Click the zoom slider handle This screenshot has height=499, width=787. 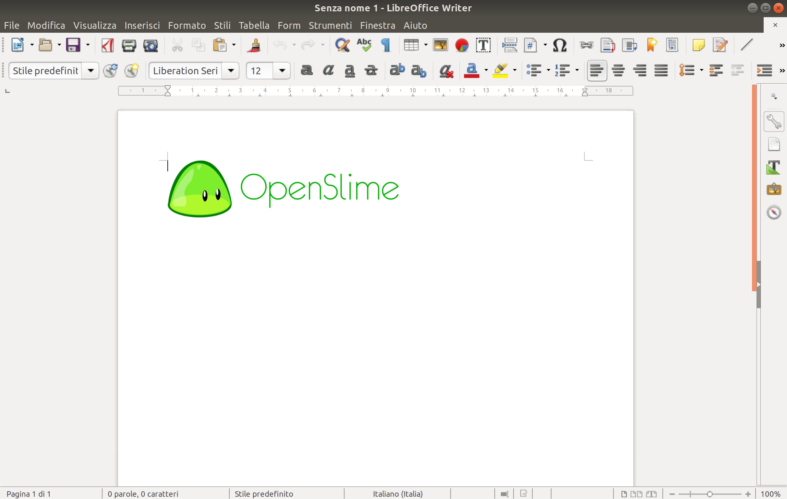709,494
